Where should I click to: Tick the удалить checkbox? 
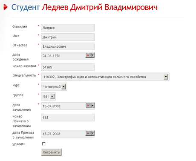coord(44,144)
